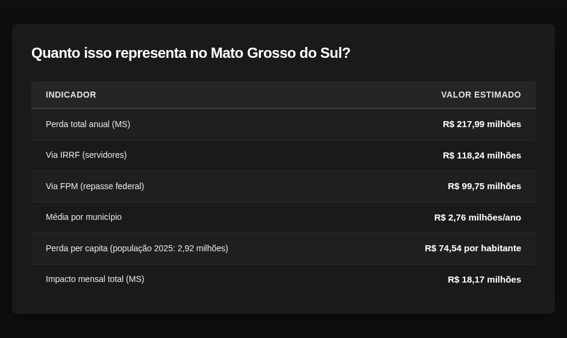Click the R$ 18,17 milhões value
The image size is (567, 338).
click(484, 280)
